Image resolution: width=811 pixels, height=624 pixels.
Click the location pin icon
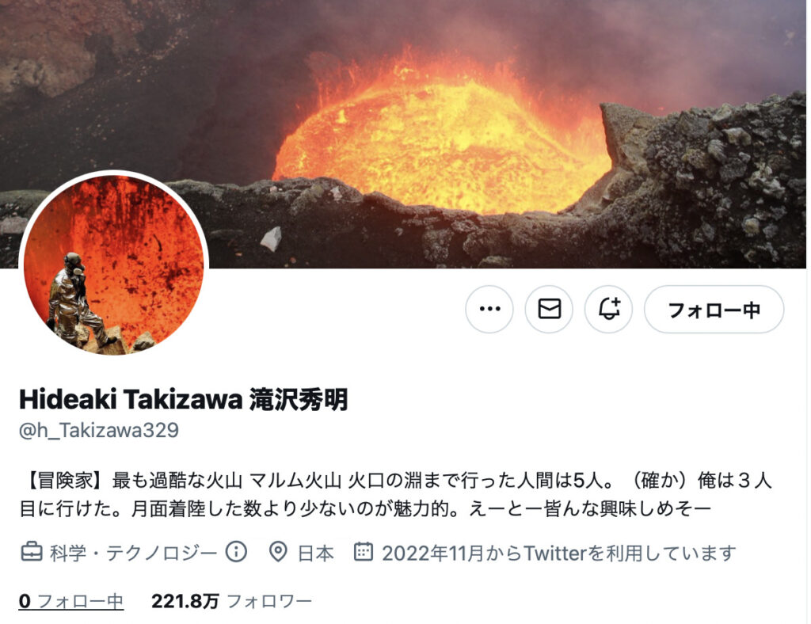[x=278, y=552]
